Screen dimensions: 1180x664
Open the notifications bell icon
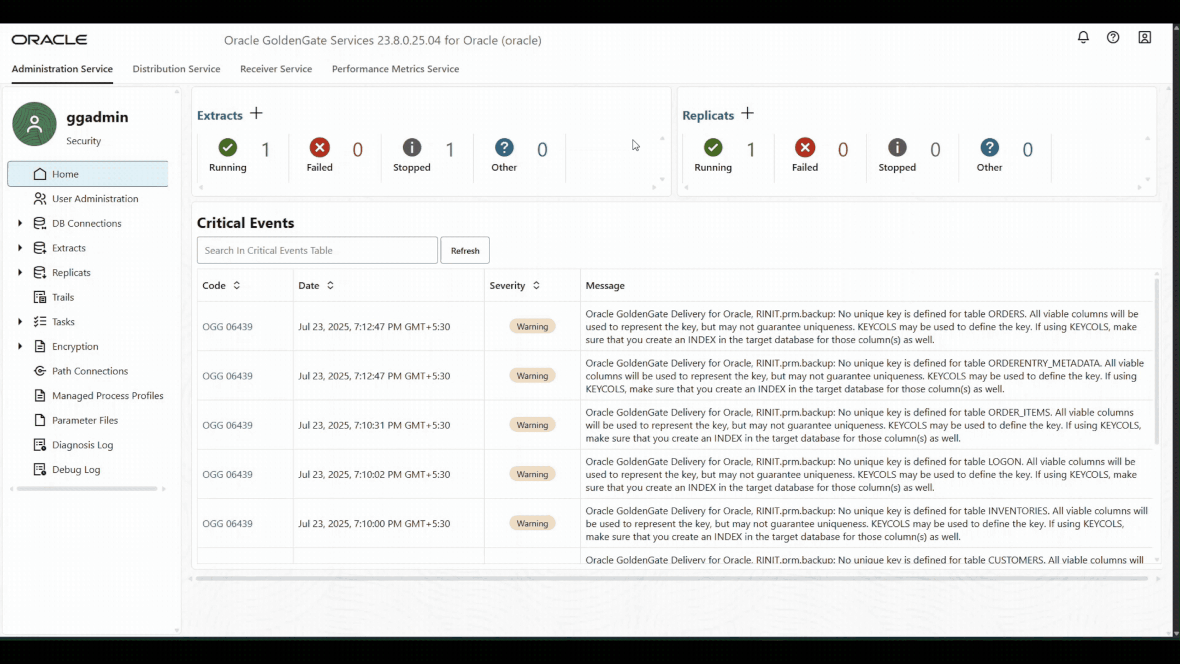click(1083, 37)
